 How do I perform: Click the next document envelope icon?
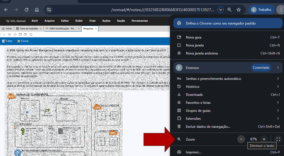(26, 35)
